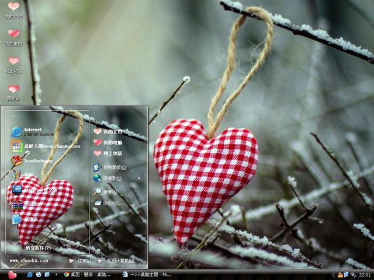The image size is (374, 280).
Task: Click the heart-shaped Start button
Action: click(12, 275)
